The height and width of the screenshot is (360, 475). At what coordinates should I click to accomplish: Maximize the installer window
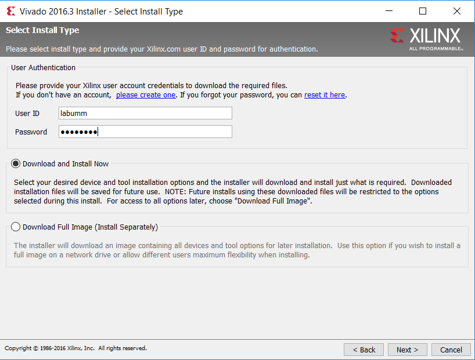click(423, 11)
